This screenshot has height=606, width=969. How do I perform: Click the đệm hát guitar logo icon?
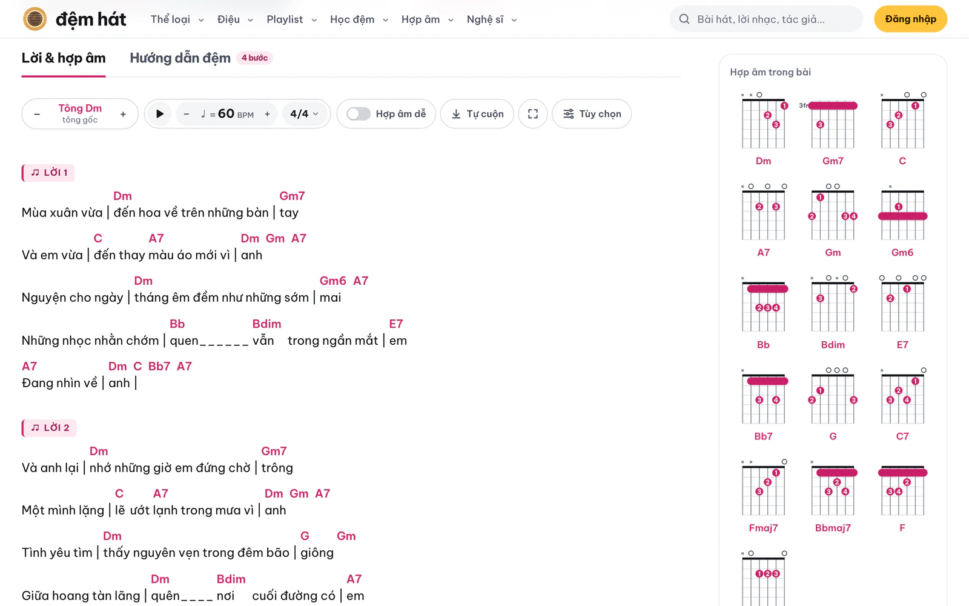click(x=35, y=19)
